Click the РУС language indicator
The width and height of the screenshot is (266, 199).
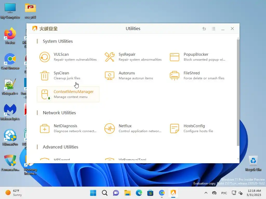tap(224, 193)
